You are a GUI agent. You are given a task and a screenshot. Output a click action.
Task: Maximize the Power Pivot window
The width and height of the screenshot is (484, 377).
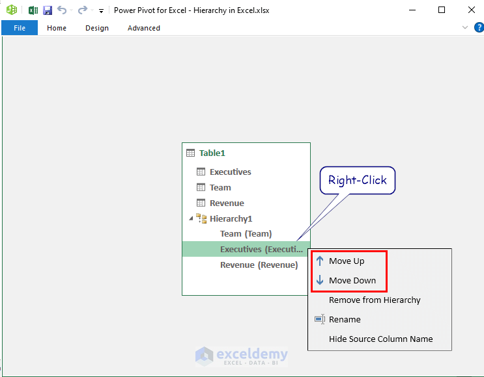click(442, 10)
